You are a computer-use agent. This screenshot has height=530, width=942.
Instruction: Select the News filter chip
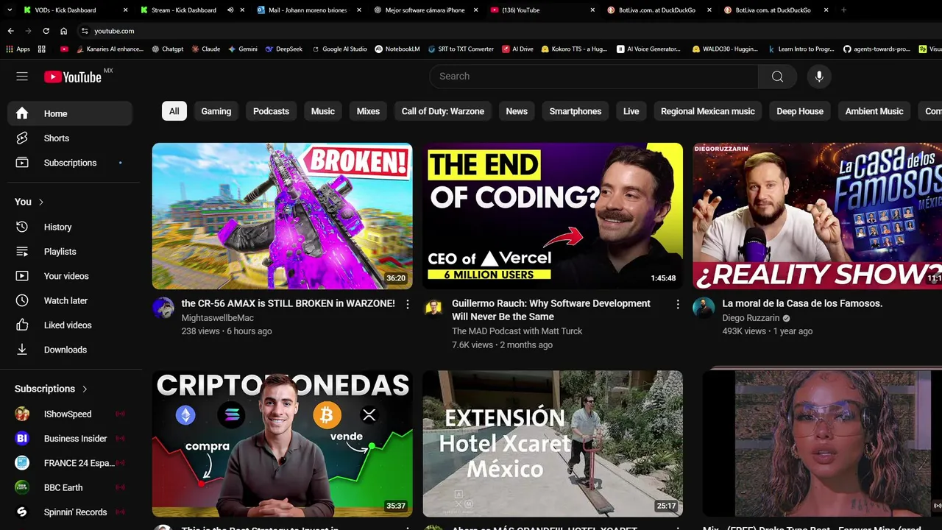pyautogui.click(x=517, y=111)
